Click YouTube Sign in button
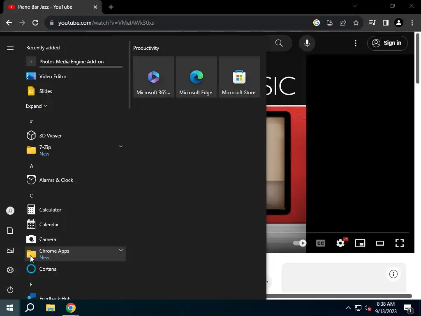The width and height of the screenshot is (421, 316). coord(387,43)
